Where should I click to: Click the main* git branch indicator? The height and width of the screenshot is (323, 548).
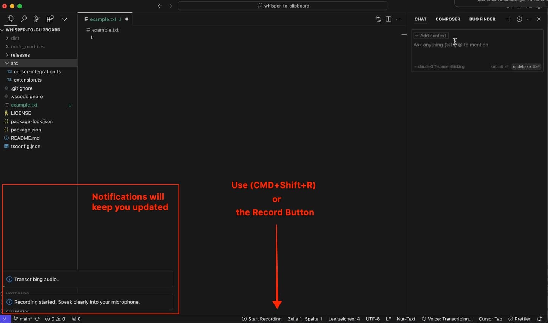click(x=23, y=319)
